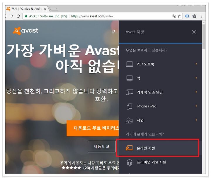Image resolution: width=211 pixels, height=179 pixels.
Task: Bookmark page with the star icon
Action: [179, 16]
